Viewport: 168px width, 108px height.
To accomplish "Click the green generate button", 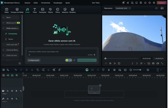I will point(87,60).
